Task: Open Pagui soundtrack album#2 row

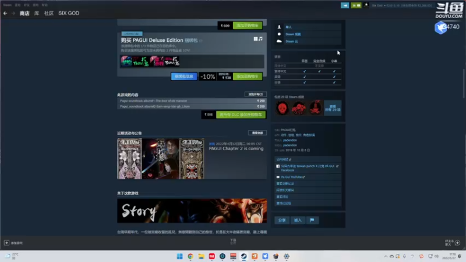Action: [x=192, y=107]
